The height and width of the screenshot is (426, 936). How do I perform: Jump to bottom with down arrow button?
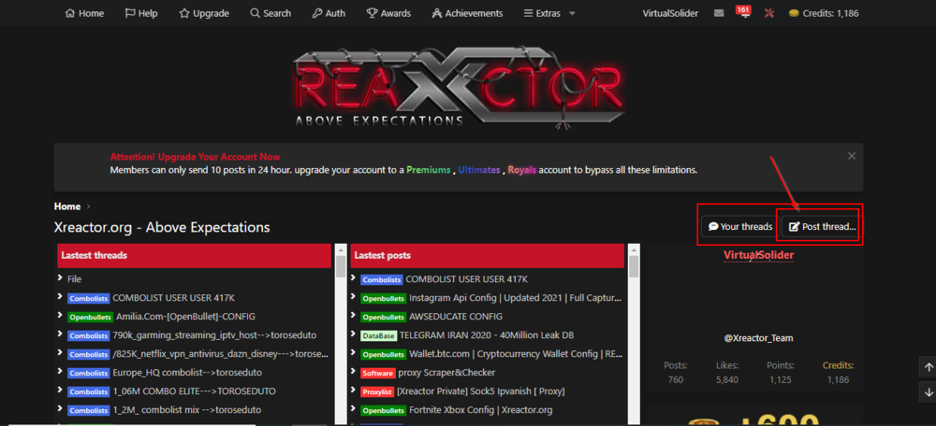tap(929, 392)
